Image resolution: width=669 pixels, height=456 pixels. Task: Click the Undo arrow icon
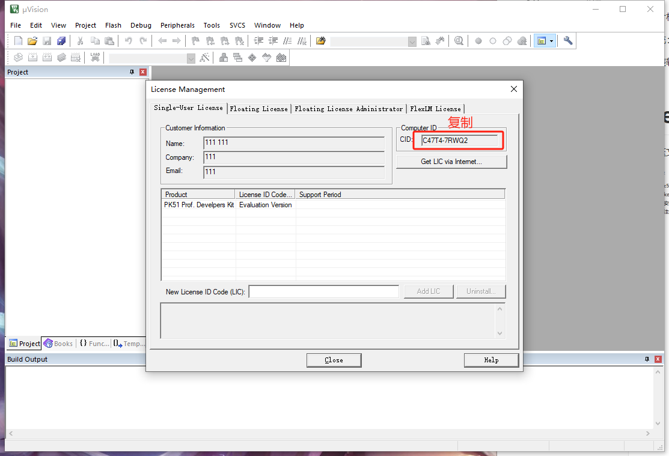click(x=128, y=41)
